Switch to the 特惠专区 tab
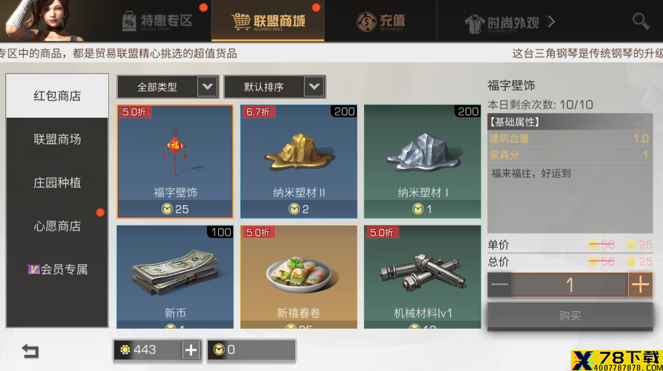 tap(157, 21)
